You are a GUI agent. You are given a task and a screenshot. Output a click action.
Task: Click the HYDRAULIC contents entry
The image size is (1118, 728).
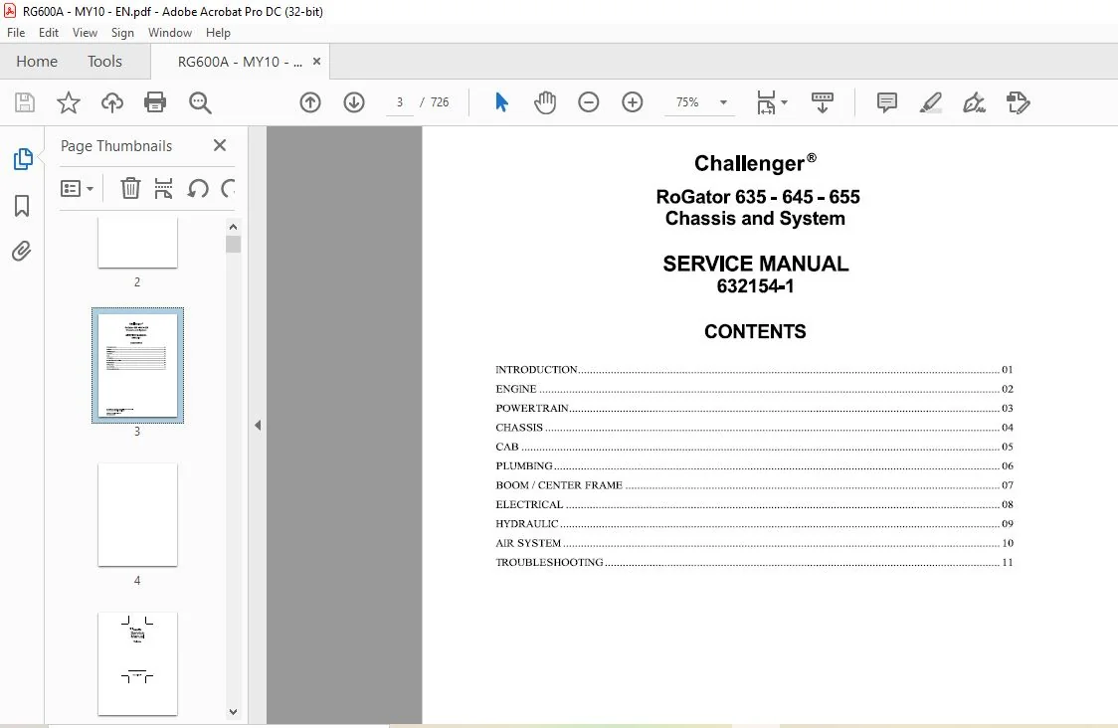754,524
